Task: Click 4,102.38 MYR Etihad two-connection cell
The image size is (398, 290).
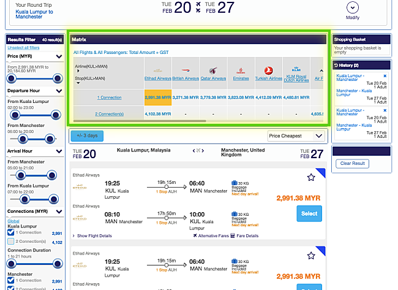Action: click(x=158, y=114)
